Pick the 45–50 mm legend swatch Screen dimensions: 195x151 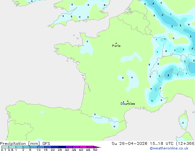(x=90, y=147)
